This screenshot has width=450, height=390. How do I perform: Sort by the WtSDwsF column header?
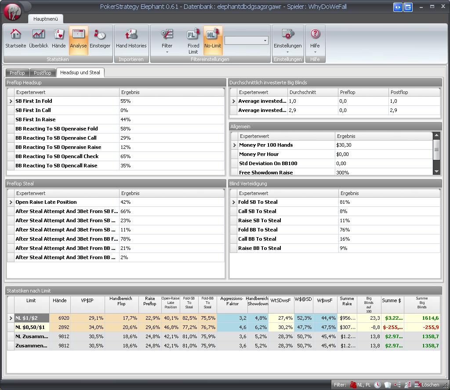(x=281, y=304)
